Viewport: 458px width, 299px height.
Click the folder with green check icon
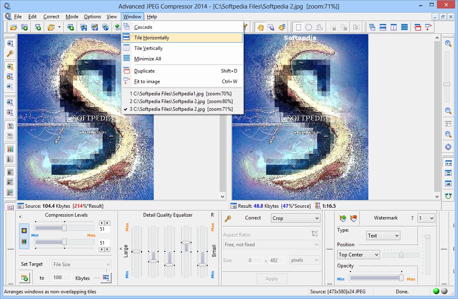[25, 277]
